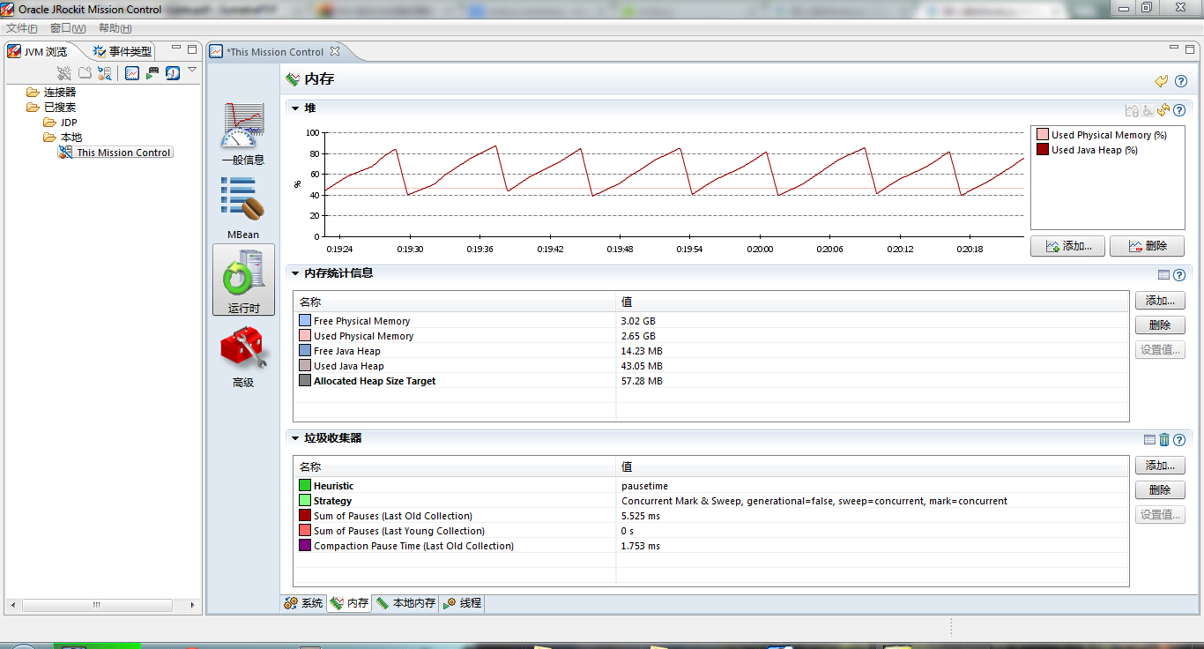Select This Mission Control in JVM tree
This screenshot has height=649, width=1204.
pyautogui.click(x=123, y=153)
